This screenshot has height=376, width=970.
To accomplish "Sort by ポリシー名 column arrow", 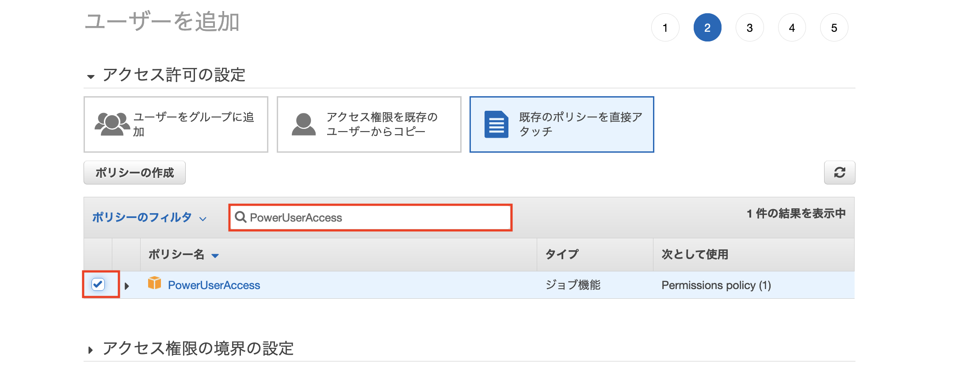I will pos(215,256).
